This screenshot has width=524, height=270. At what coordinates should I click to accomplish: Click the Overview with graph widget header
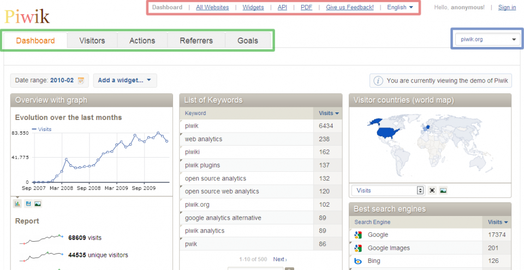(92, 100)
